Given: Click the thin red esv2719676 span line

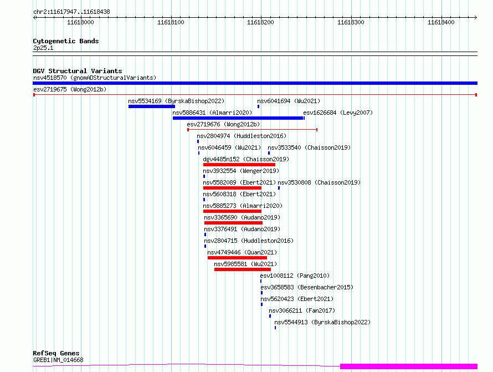Looking at the screenshot, I should click(253, 130).
